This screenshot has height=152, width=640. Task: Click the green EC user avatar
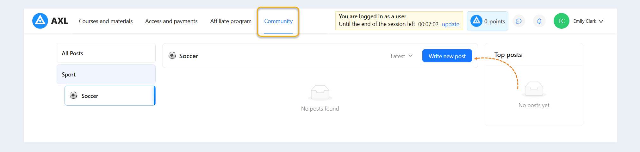point(561,21)
